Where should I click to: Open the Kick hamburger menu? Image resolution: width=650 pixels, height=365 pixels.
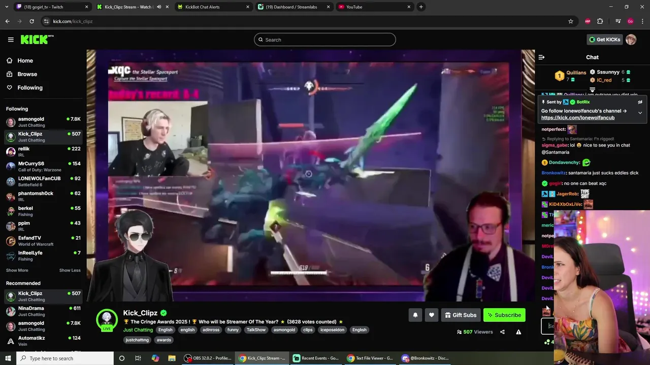point(11,40)
